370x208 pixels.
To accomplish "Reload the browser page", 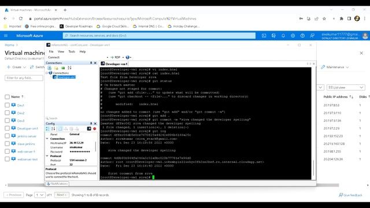I will click(21, 18).
